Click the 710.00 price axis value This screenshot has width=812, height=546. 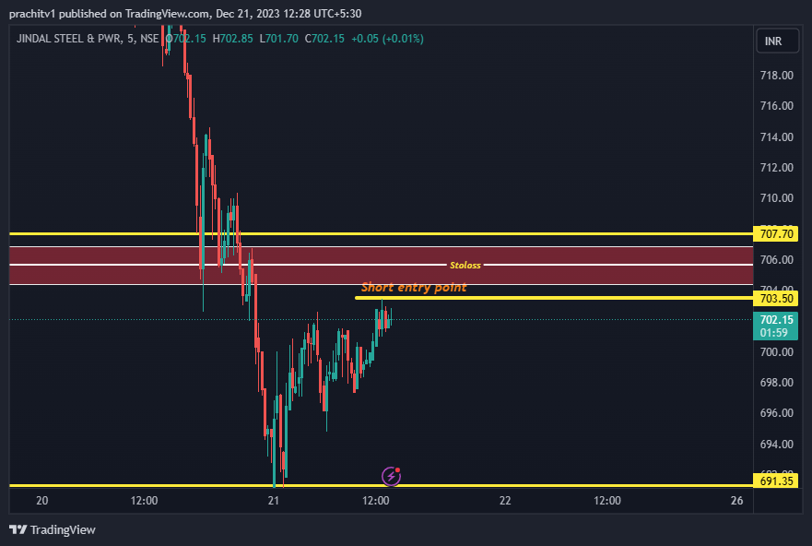(x=776, y=198)
